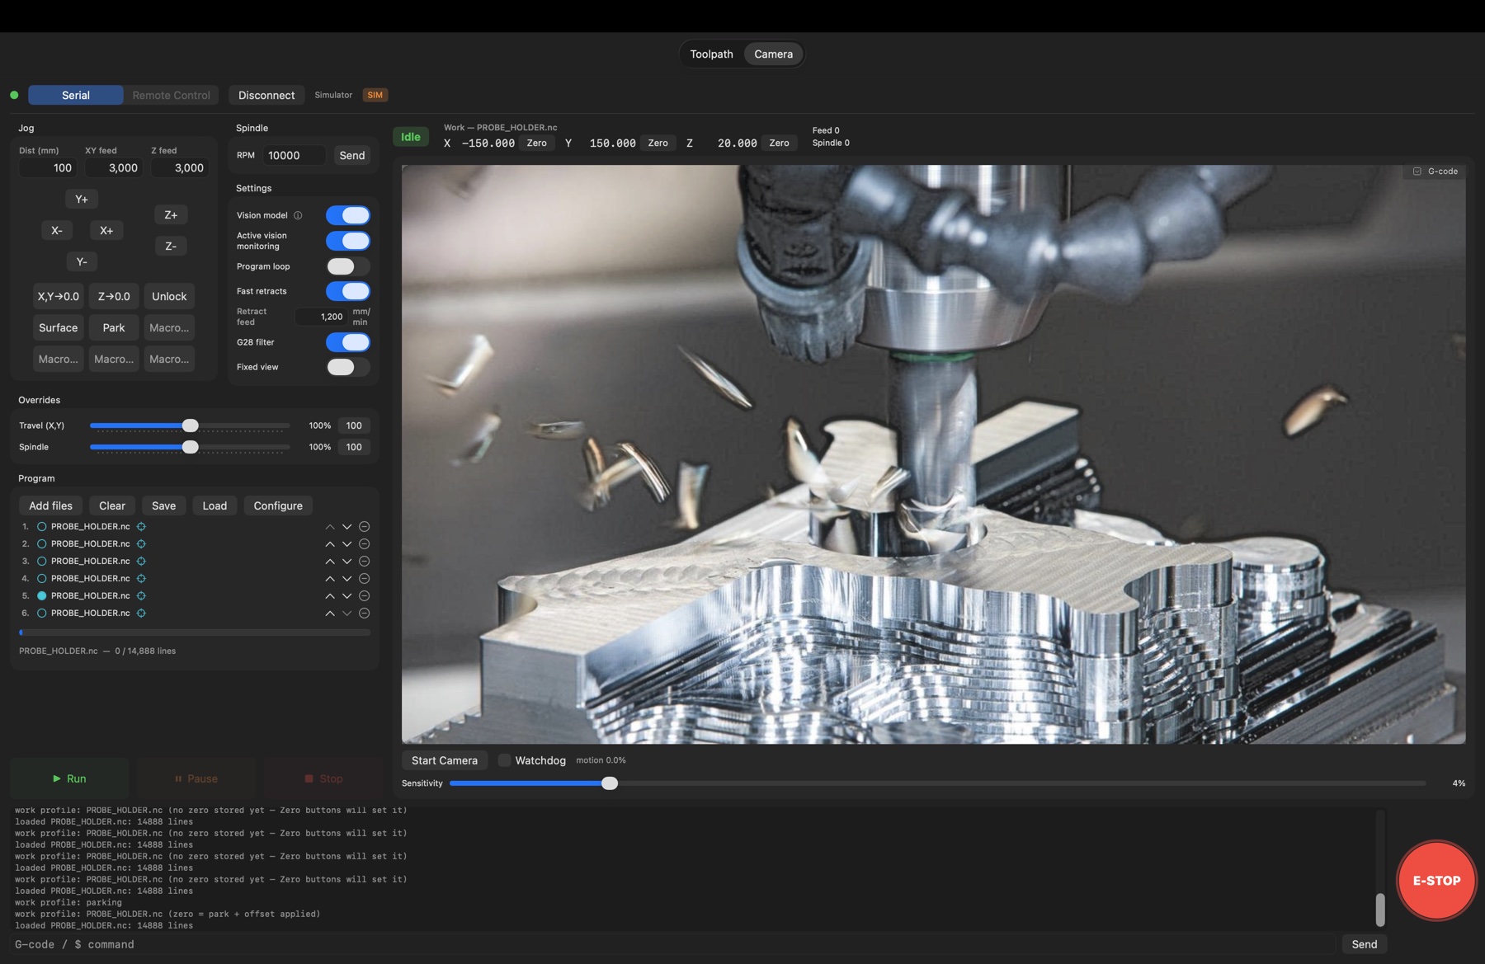
Task: Move program row 4 up
Action: tap(330, 579)
